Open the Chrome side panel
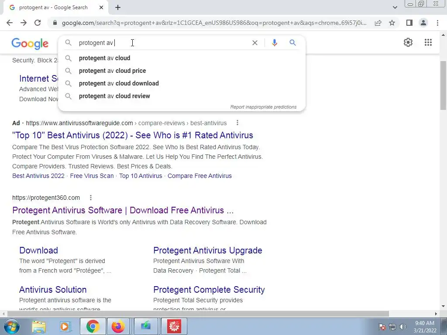Screen dimensions: 447x335 click(409, 23)
